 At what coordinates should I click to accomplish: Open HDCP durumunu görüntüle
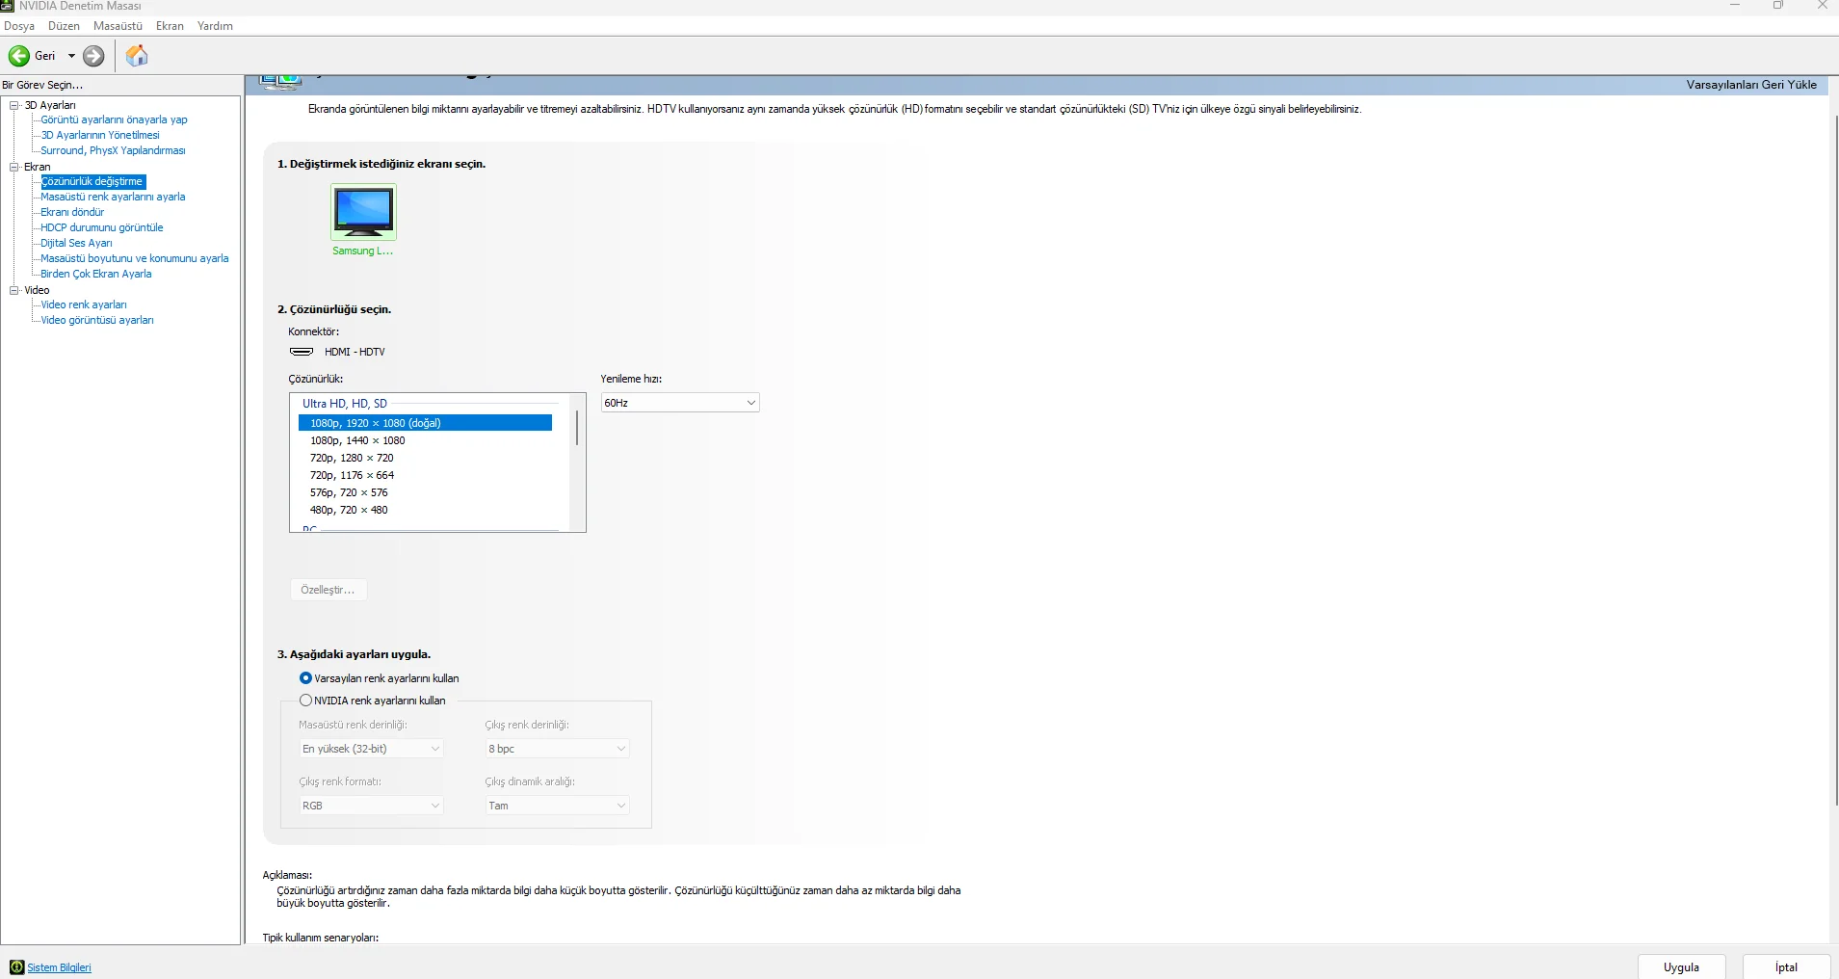point(102,227)
